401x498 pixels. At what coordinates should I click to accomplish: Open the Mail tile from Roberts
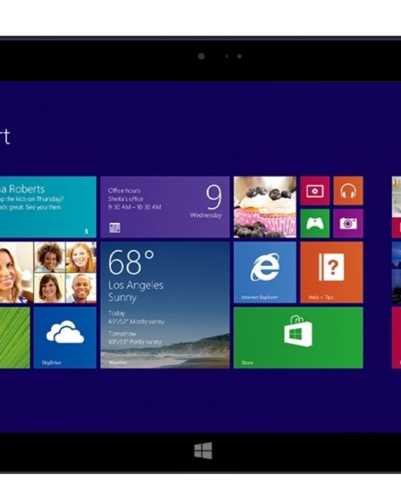click(48, 207)
